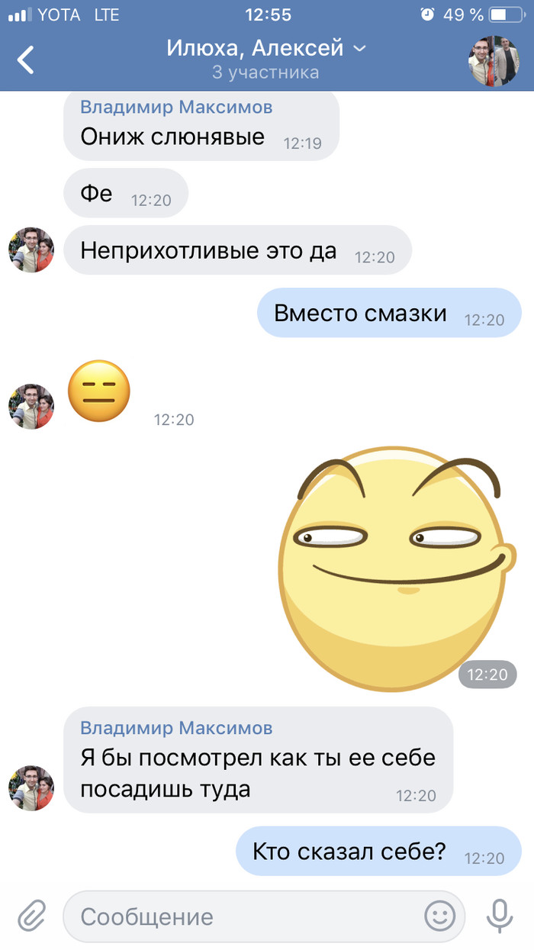Open the paperclip attachment icon

[x=32, y=915]
